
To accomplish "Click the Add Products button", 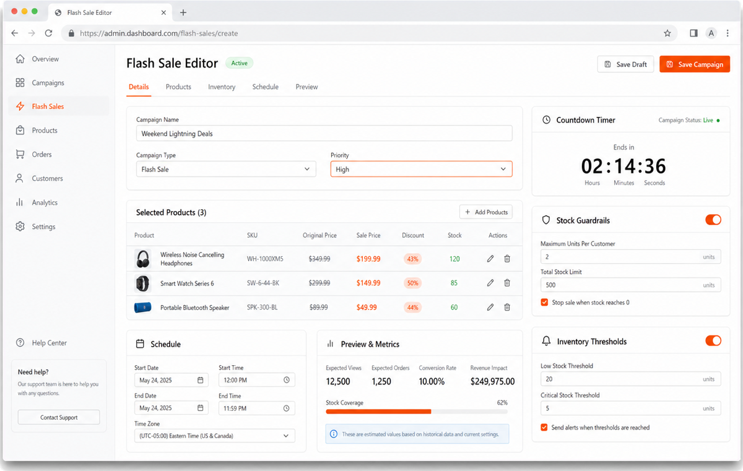I will (x=486, y=212).
